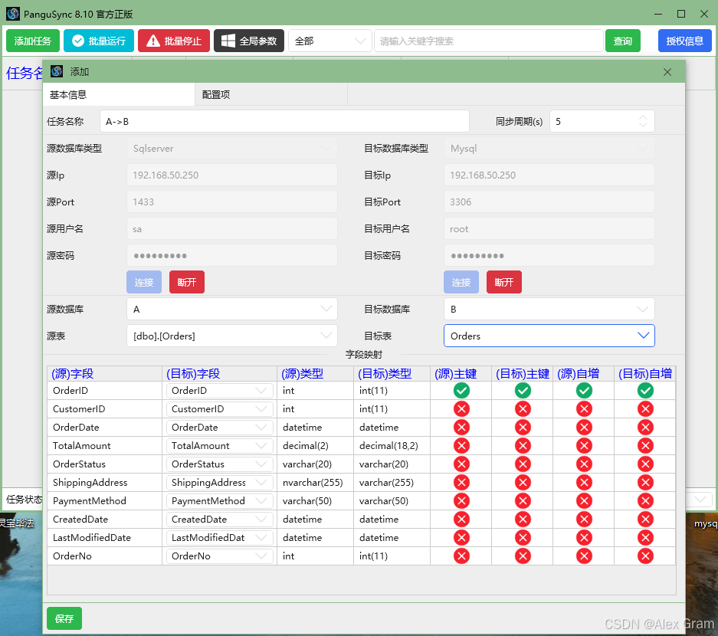Click the (目标)类型 column header

pos(392,374)
